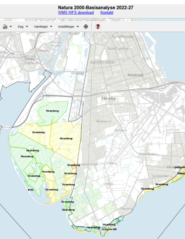This screenshot has height=239, width=185.
Task: Open the Indstillinger dropdown menu
Action: coord(68,27)
